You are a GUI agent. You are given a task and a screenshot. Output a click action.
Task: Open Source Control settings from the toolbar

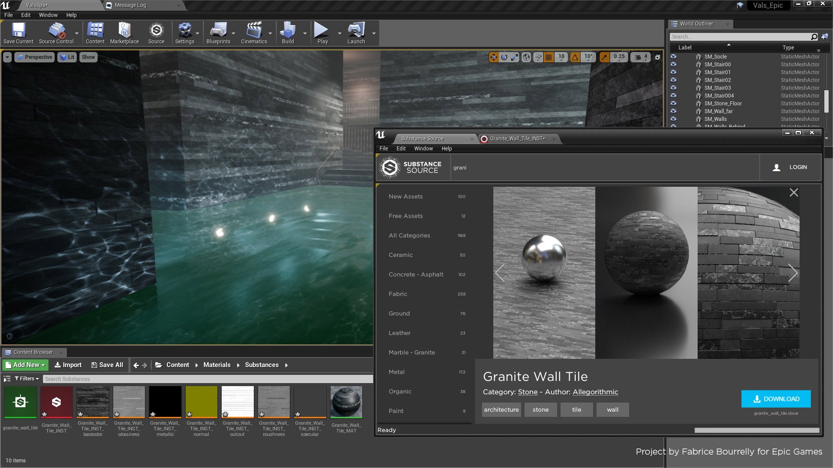[x=56, y=32]
